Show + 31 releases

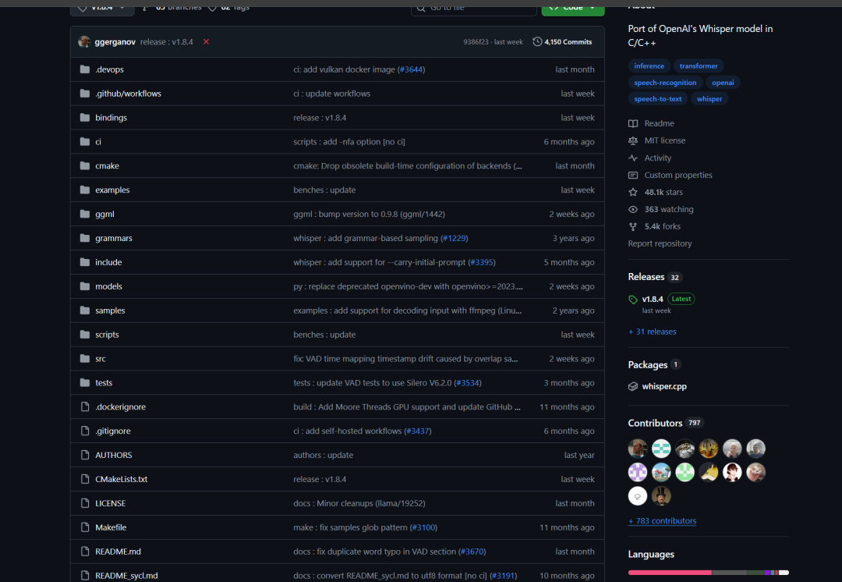pos(652,332)
